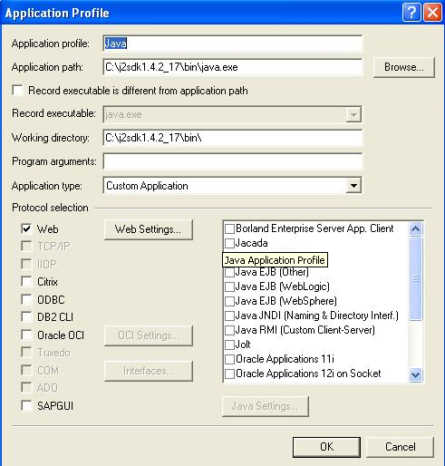Confirm with the OK button
The image size is (445, 466).
(326, 447)
